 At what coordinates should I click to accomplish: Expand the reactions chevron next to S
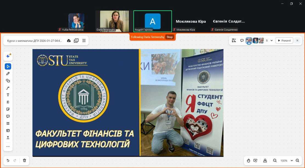[271, 40]
